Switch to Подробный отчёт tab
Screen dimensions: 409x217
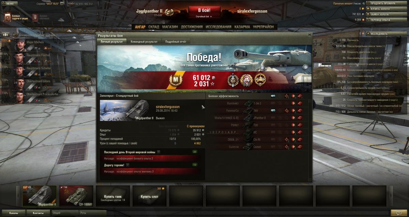coord(176,42)
